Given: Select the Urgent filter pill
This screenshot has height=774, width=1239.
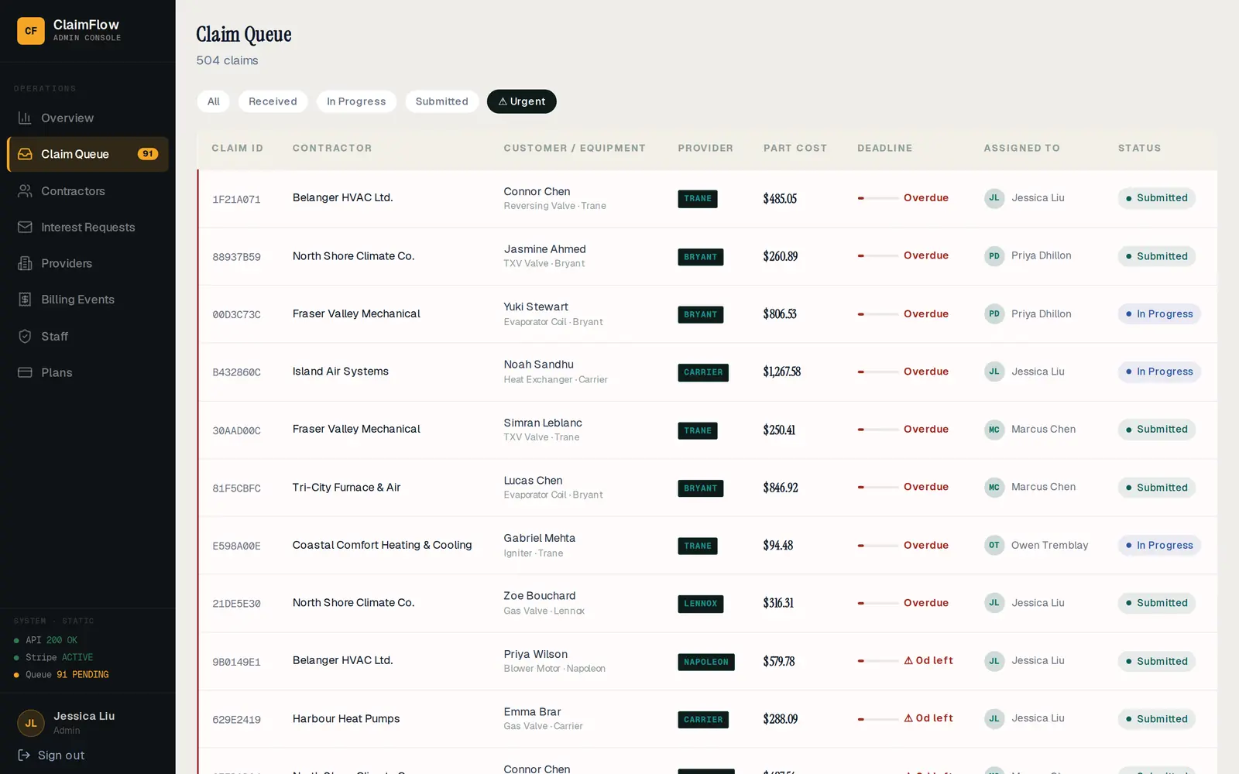Looking at the screenshot, I should click(x=522, y=101).
